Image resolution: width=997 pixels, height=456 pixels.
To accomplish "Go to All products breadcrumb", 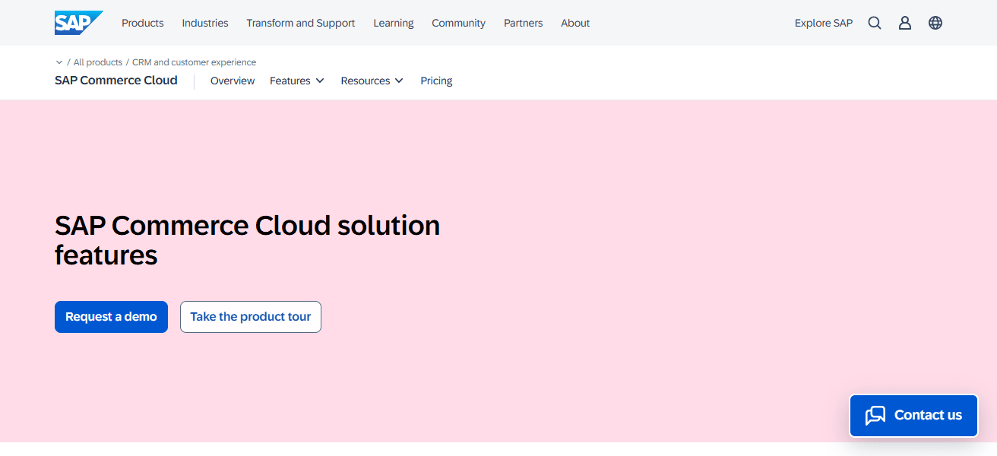I will point(98,62).
